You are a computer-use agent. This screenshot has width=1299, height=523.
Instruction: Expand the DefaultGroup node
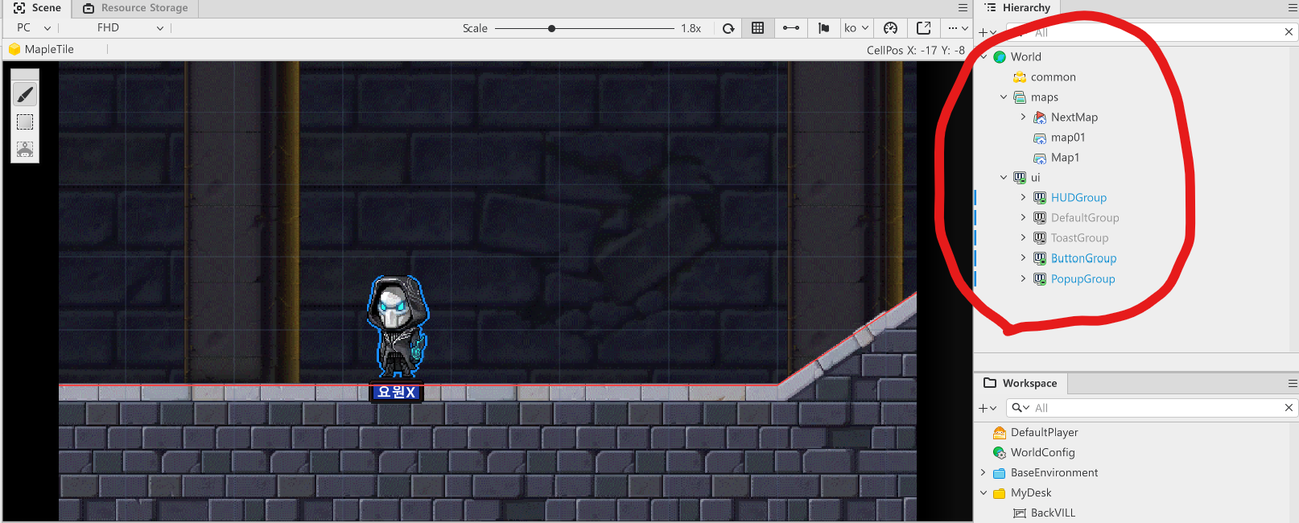pos(1024,218)
